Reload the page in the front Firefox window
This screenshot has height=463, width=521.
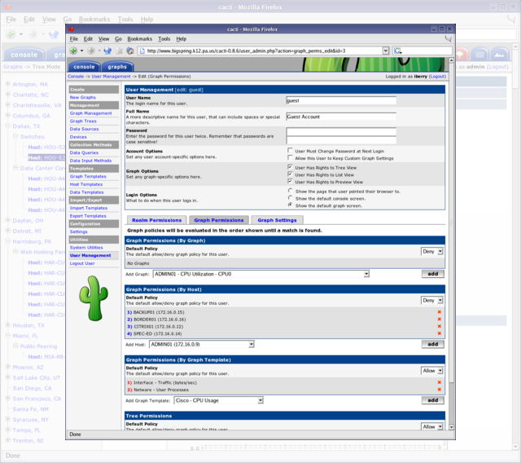pyautogui.click(x=107, y=51)
